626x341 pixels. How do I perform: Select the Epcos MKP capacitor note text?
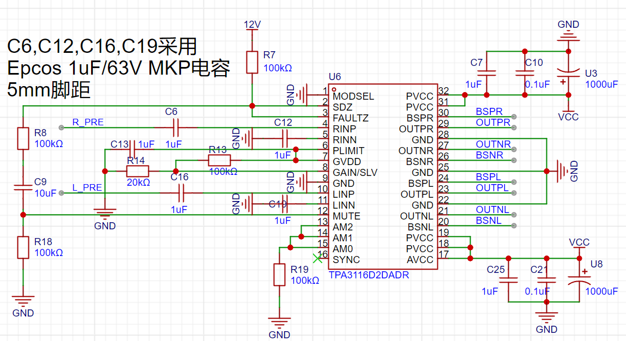click(118, 68)
